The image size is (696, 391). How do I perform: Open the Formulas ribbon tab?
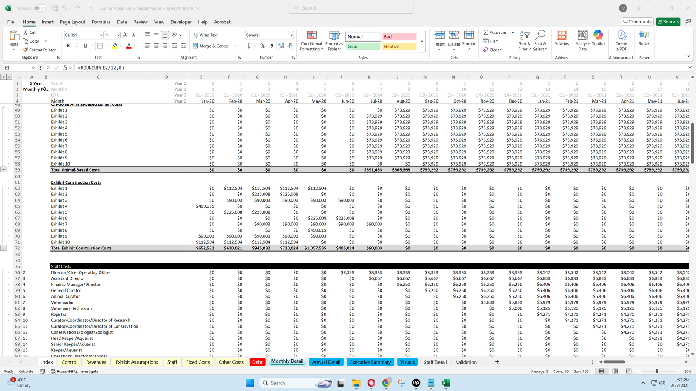click(x=101, y=22)
